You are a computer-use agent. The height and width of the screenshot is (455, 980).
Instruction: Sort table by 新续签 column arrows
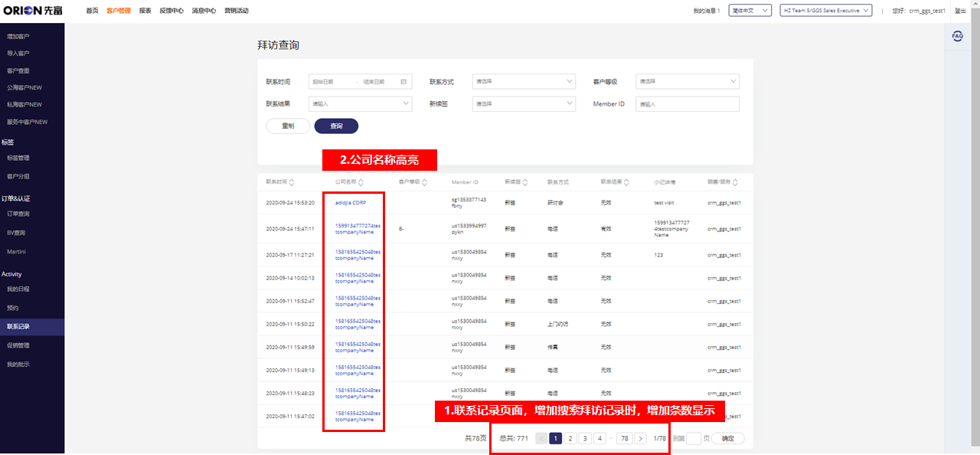pyautogui.click(x=525, y=182)
